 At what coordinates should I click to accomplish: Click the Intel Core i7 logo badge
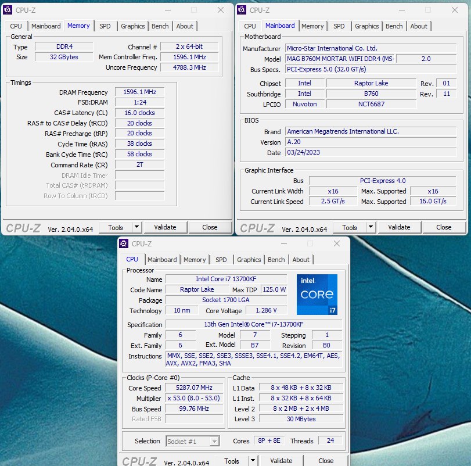point(317,295)
